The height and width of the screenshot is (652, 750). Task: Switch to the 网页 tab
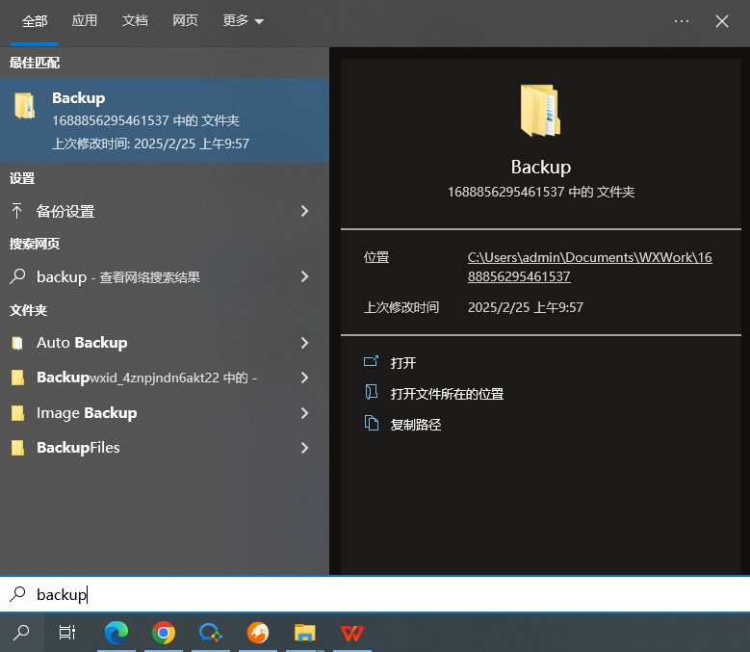pos(185,20)
